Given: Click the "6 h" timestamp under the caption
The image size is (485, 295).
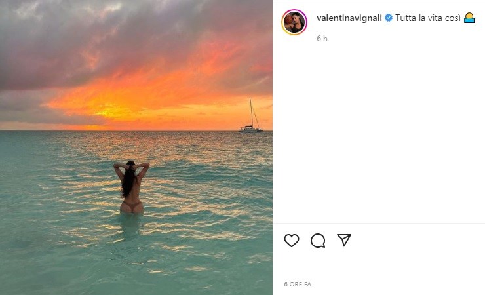Looking at the screenshot, I should (x=322, y=39).
